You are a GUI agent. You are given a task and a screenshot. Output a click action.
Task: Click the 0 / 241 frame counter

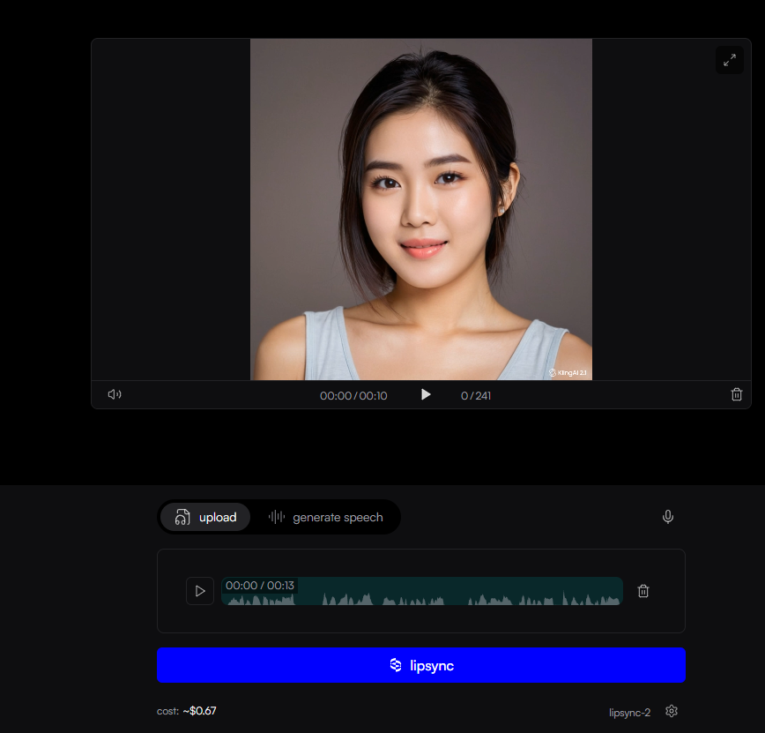476,396
